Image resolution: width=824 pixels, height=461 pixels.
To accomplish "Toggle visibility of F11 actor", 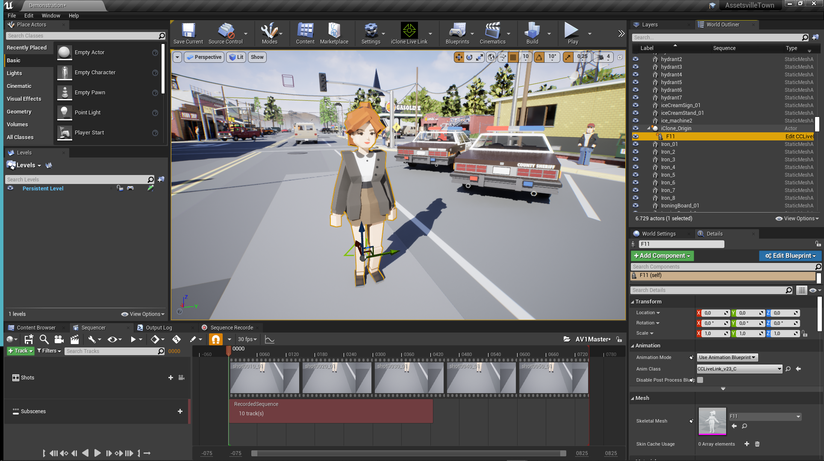I will pos(636,137).
